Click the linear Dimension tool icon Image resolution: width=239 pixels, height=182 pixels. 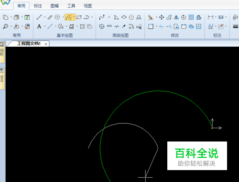[x=210, y=17]
